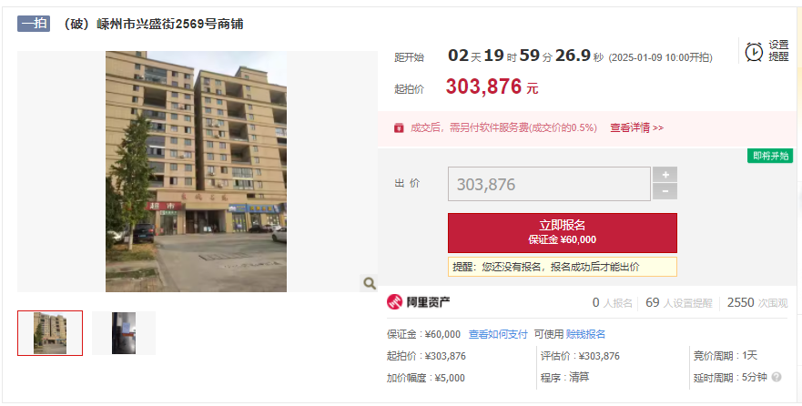Viewport: 802px width, 406px height.
Task: Click the red gift icon in service fee notice
Action: coord(399,127)
